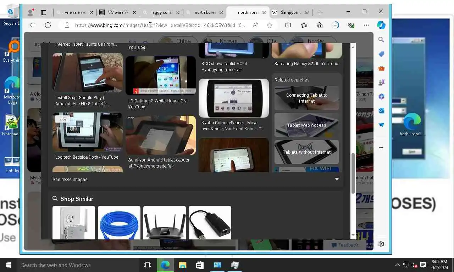Open the Browser essentials heart icon
The width and height of the screenshot is (454, 272).
coord(351,25)
